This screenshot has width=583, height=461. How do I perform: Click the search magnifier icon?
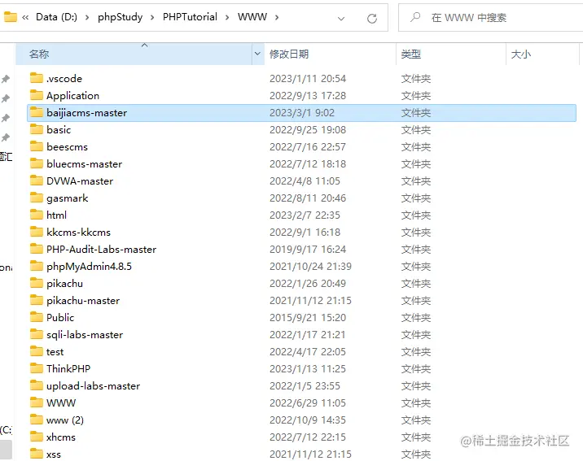pos(415,17)
